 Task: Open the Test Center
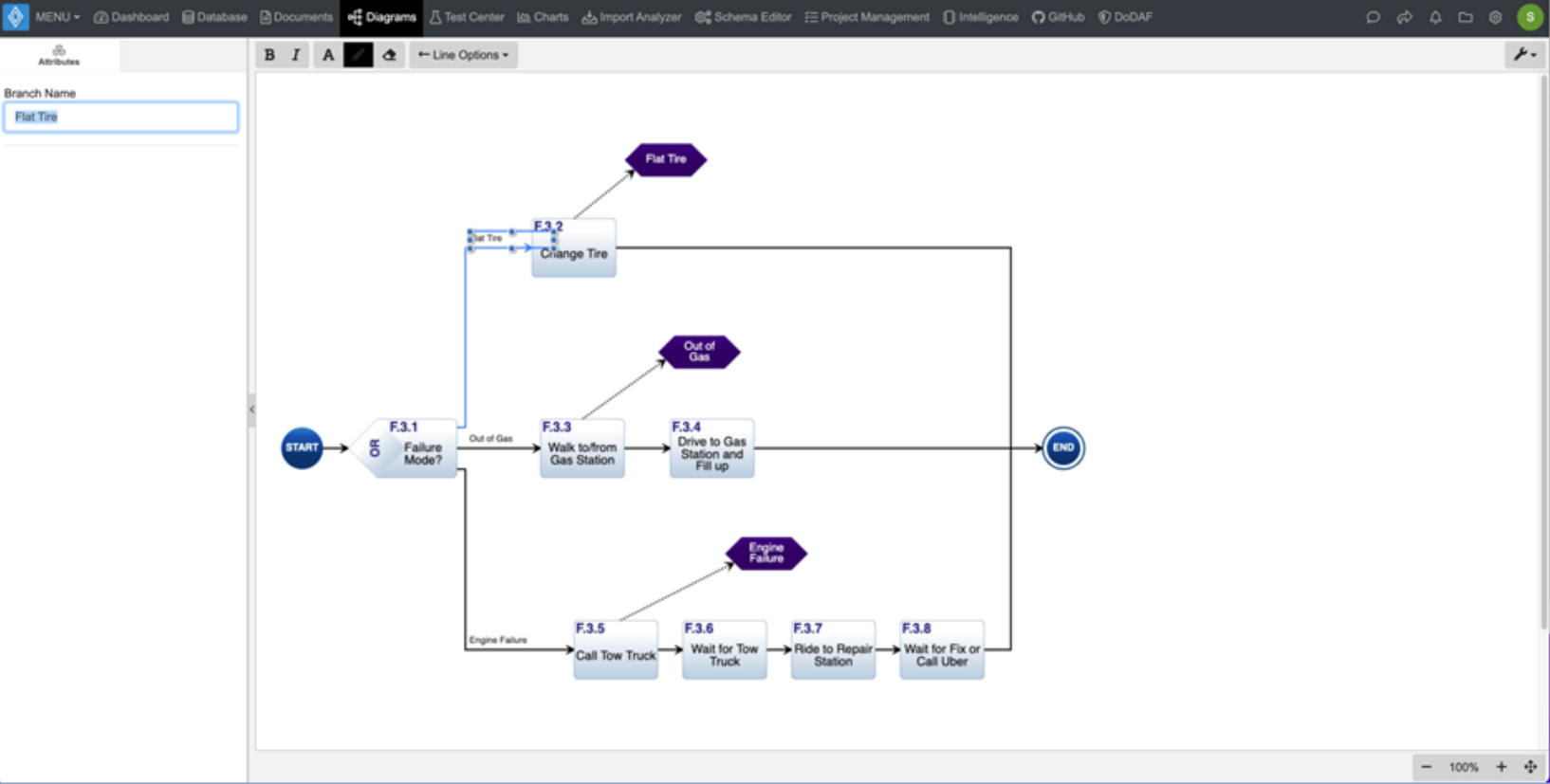coord(467,17)
